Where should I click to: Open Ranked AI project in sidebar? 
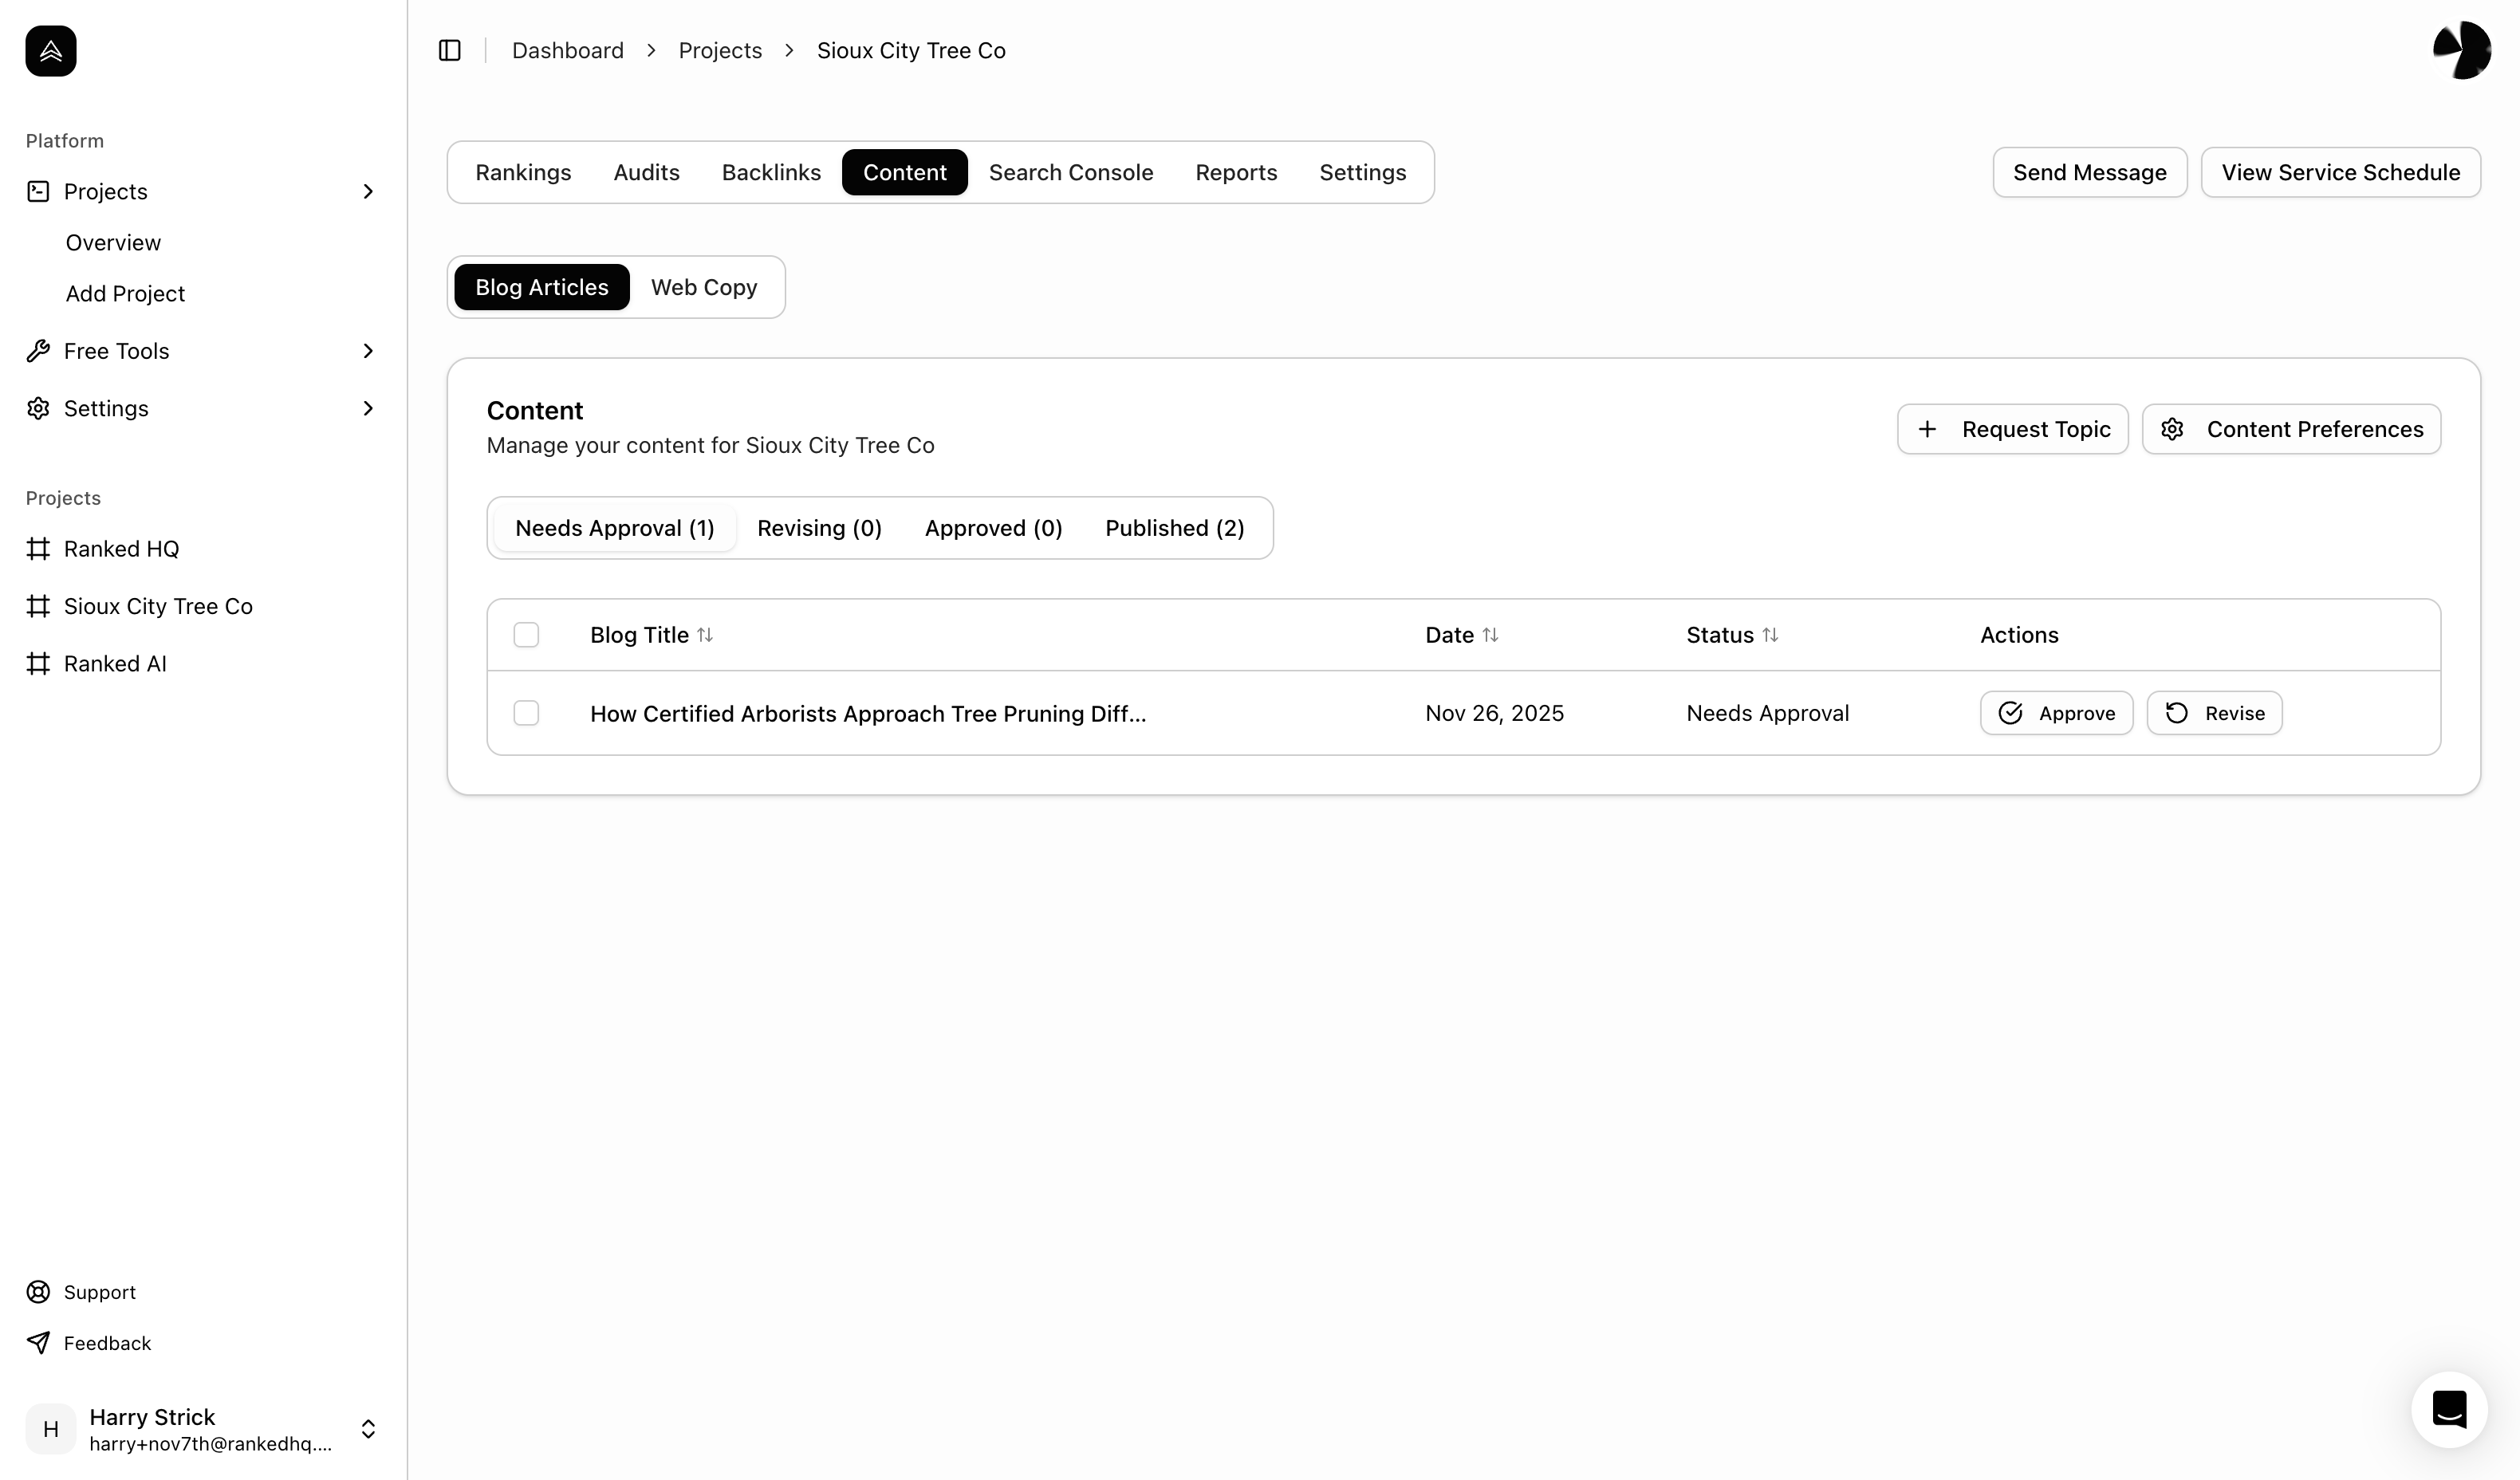(x=115, y=664)
